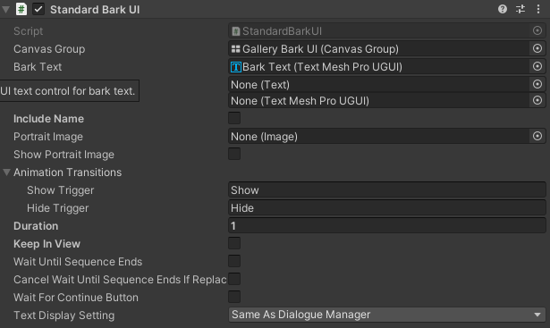Open the three-dot component context menu
Viewport: 550px width, 328px height.
(538, 9)
